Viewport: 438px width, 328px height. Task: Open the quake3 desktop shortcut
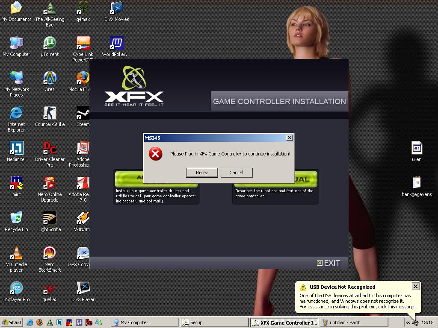pyautogui.click(x=50, y=289)
